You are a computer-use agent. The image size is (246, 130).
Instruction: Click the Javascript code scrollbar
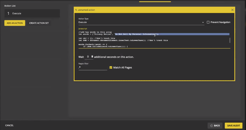click(x=230, y=40)
